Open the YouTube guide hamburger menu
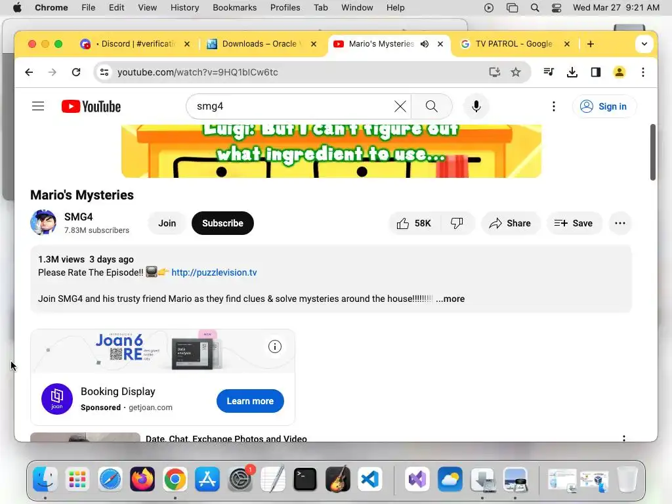Viewport: 672px width, 504px height. point(38,106)
